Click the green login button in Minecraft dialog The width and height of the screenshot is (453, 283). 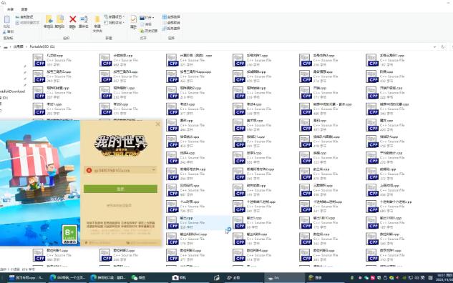120,189
